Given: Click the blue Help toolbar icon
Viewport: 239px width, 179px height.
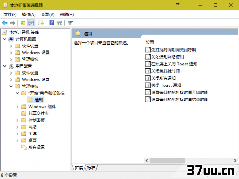Looking at the screenshot, I should 52,23.
